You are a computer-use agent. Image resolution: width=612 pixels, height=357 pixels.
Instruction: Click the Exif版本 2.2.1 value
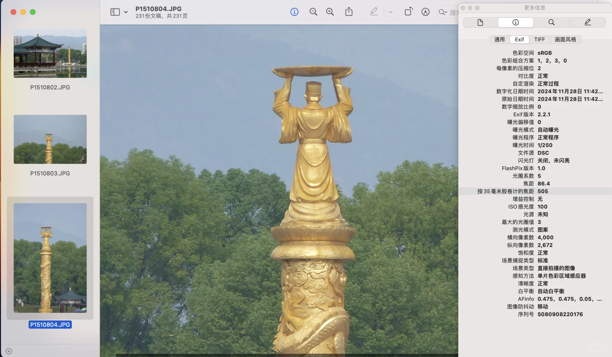click(x=544, y=114)
